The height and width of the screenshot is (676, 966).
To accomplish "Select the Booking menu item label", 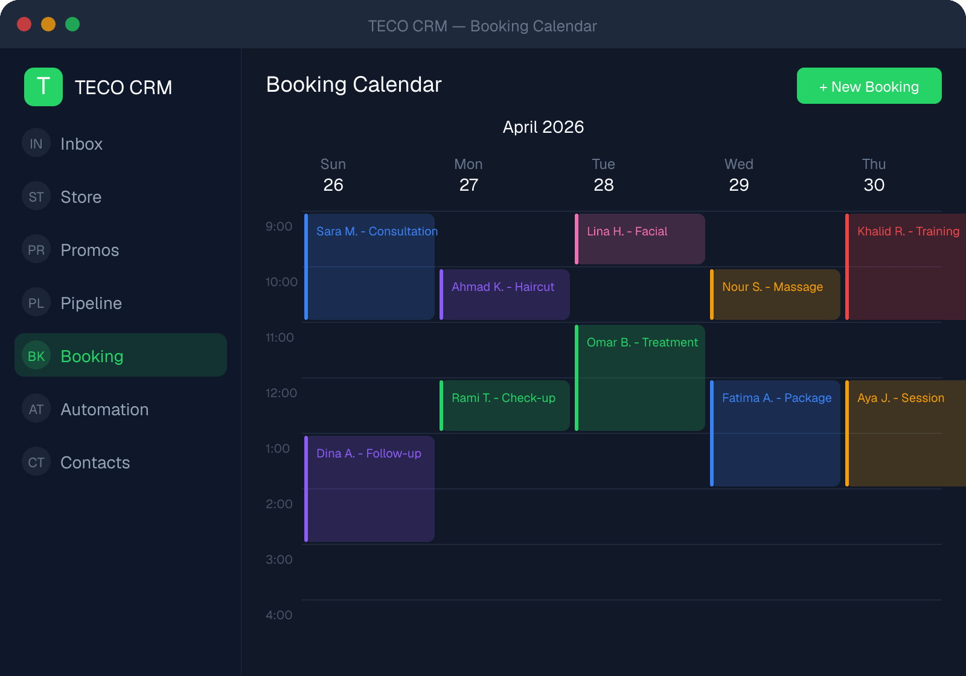I will (92, 356).
